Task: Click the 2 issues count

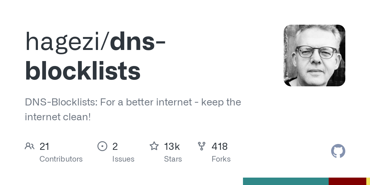Action: click(x=115, y=146)
